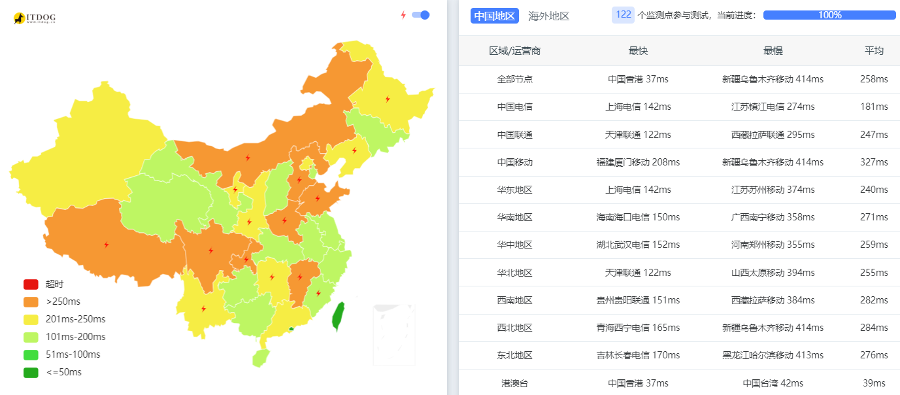The width and height of the screenshot is (900, 395).
Task: Click the ITDOG logo
Action: coord(35,18)
